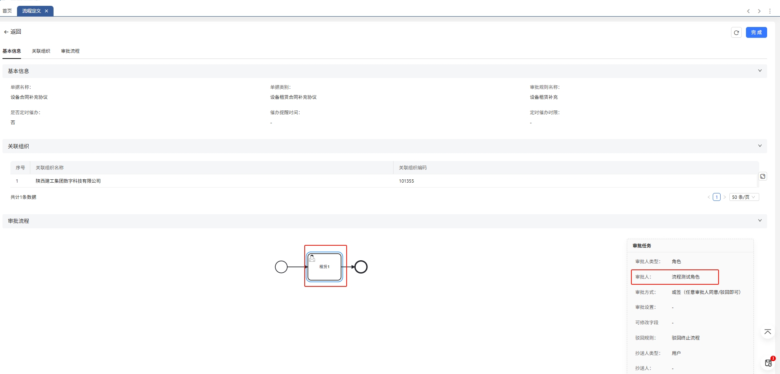This screenshot has width=780, height=374.
Task: Open the floating icon with red badge
Action: point(768,363)
